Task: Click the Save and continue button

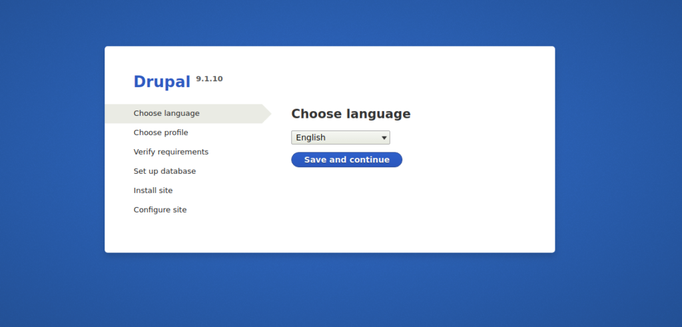Action: pos(346,160)
